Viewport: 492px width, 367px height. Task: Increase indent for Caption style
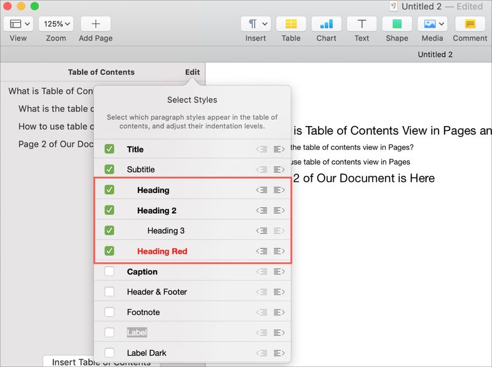pos(279,272)
